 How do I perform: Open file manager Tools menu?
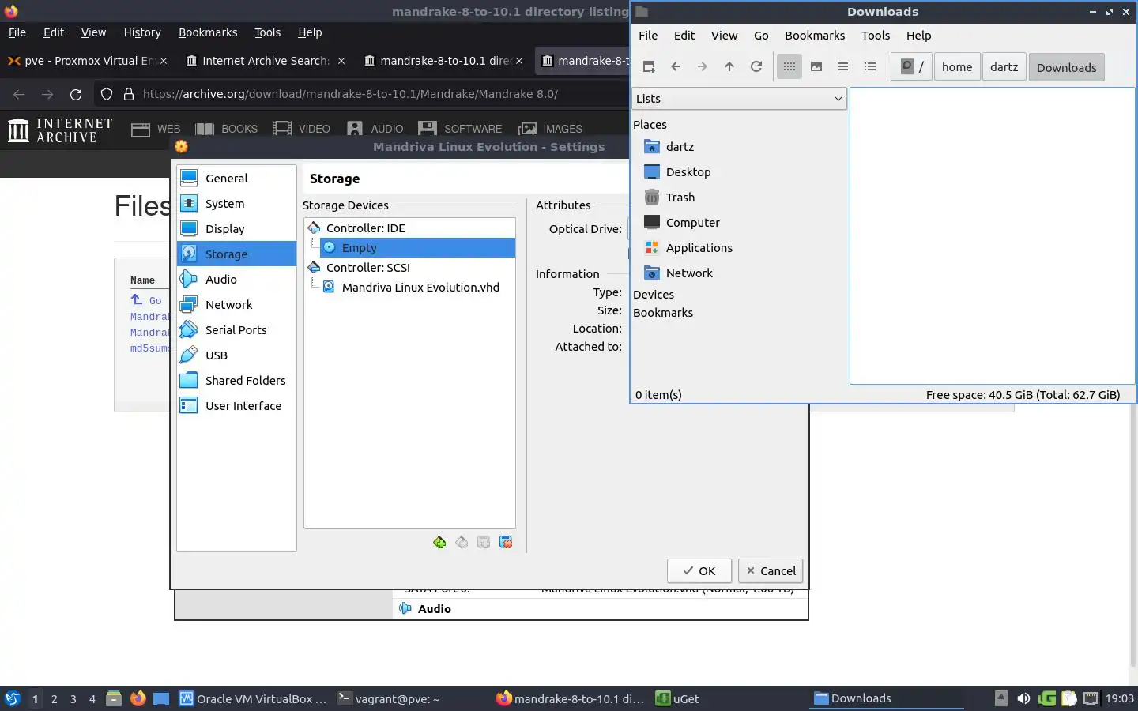click(x=876, y=36)
